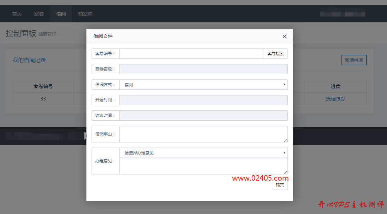Open the 借阅方式 dropdown

click(x=203, y=85)
